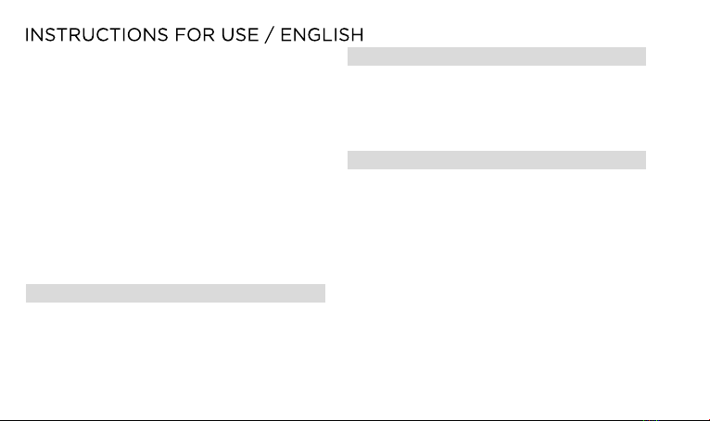Click the blank area between the right-column gray bars

click(x=497, y=108)
